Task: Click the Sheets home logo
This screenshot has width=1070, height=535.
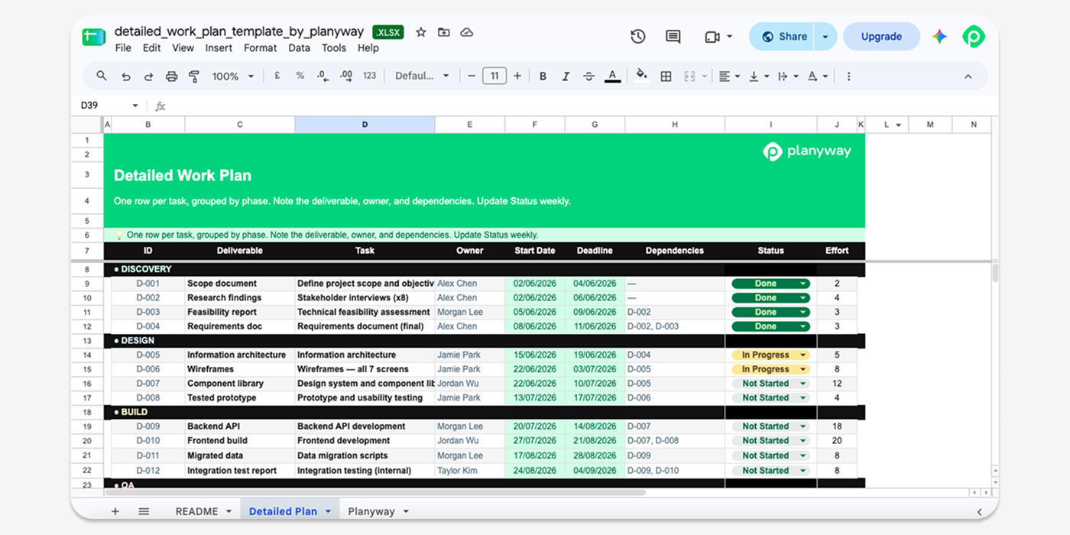Action: tap(94, 37)
